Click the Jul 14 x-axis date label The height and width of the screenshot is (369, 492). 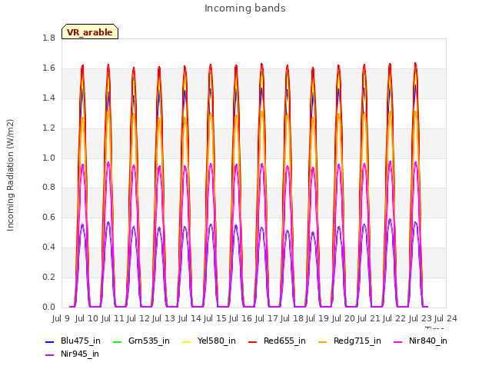point(190,318)
